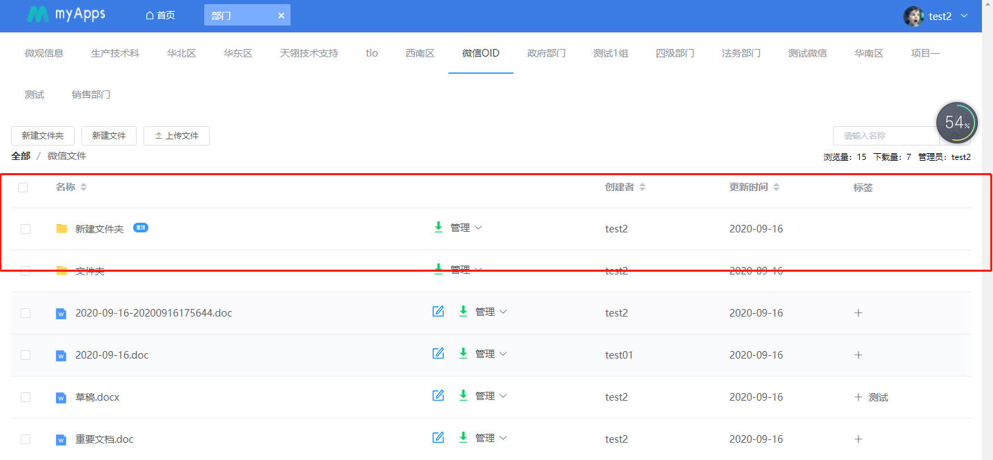This screenshot has height=460, width=993.
Task: Open the 文件夹 folder icon
Action: [62, 271]
